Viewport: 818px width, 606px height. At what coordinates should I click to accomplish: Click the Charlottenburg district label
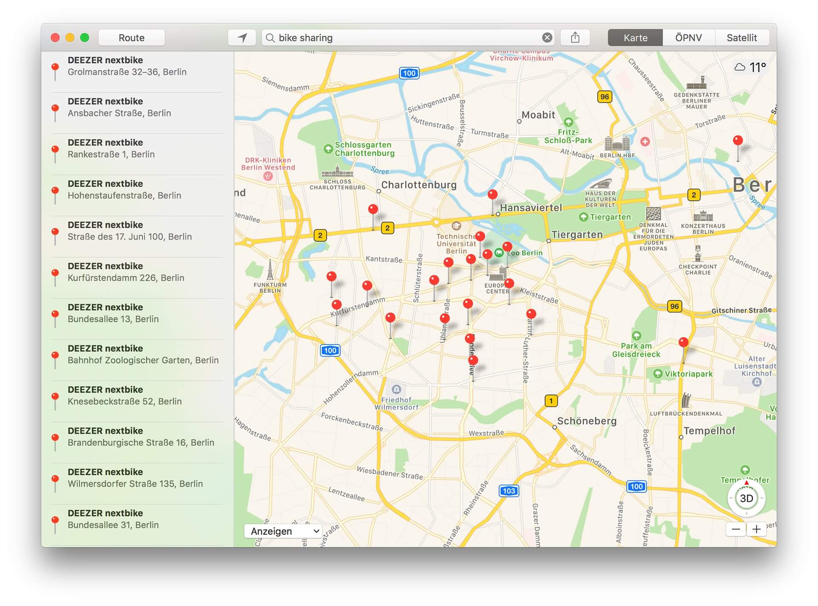[x=419, y=185]
